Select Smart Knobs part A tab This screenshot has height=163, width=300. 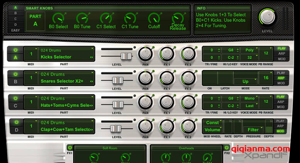coord(15,8)
